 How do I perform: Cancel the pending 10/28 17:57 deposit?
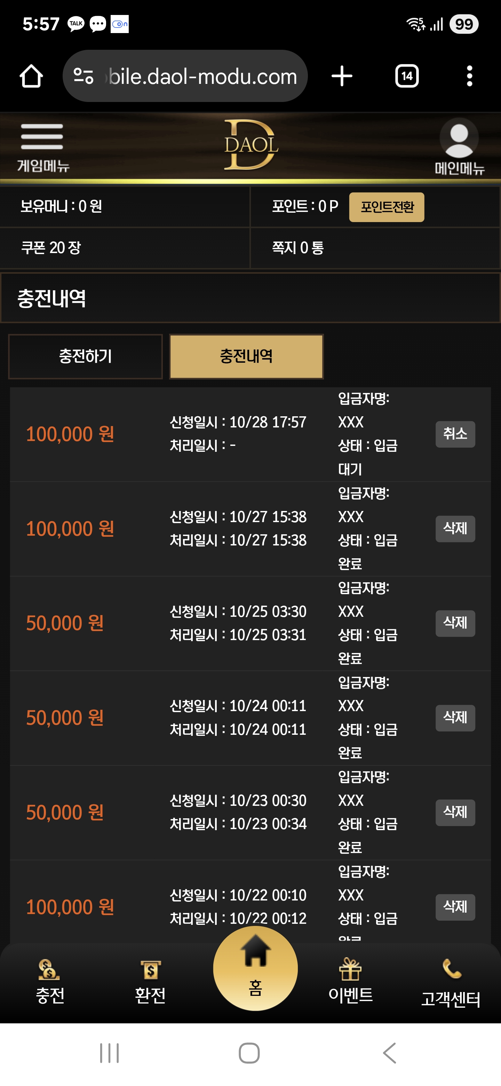(455, 434)
